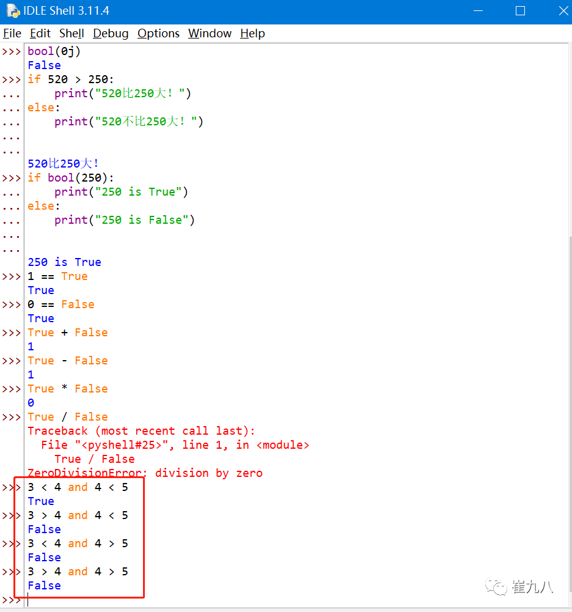Open the File menu
Viewport: 572px width, 612px height.
click(x=12, y=34)
